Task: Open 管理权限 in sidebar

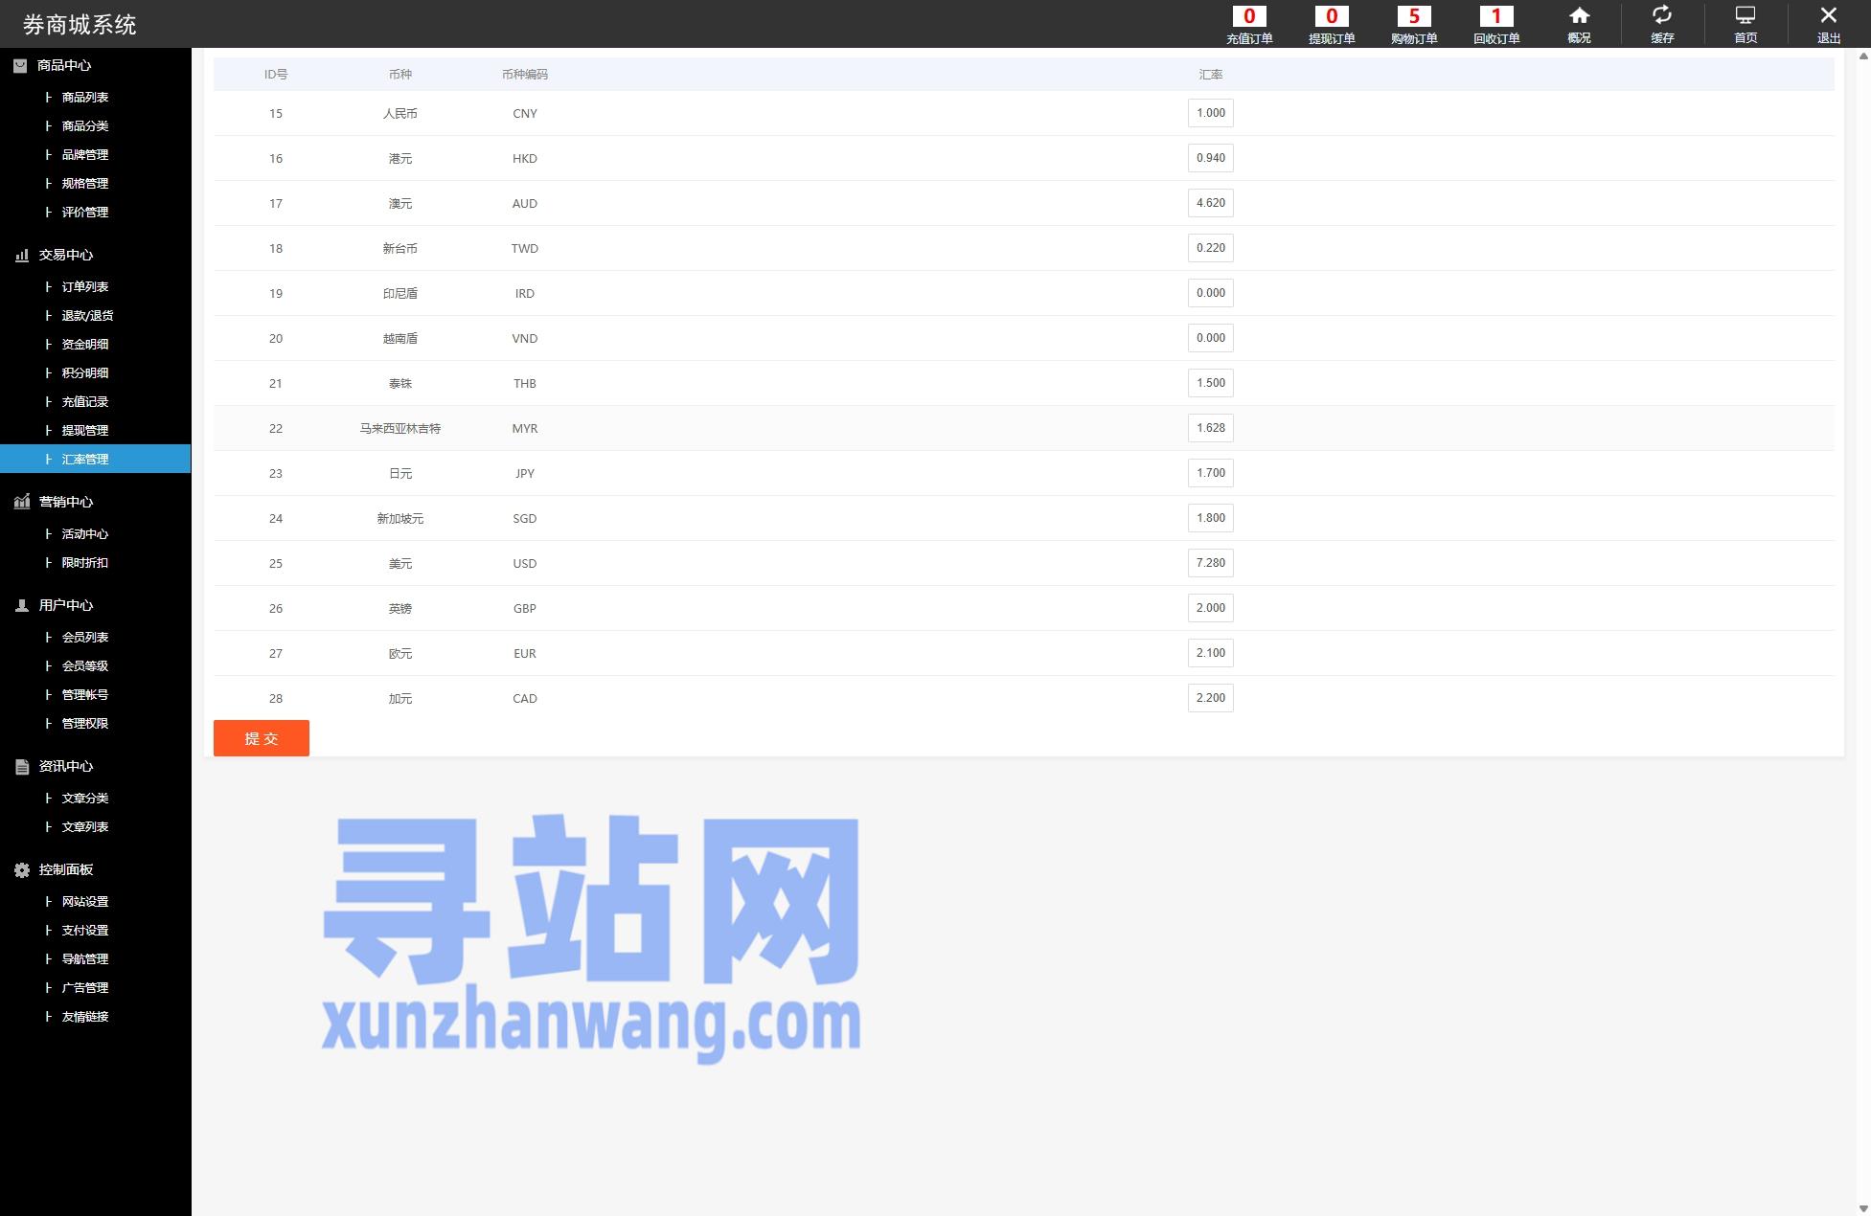Action: click(85, 724)
